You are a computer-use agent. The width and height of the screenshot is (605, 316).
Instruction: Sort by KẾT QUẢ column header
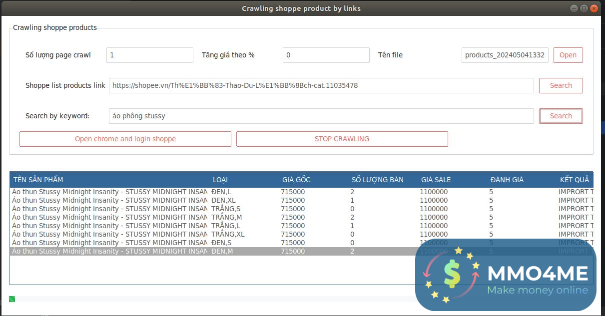pyautogui.click(x=575, y=180)
